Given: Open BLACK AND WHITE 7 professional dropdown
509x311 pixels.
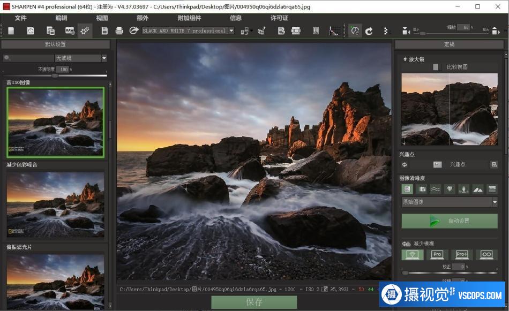Looking at the screenshot, I should point(188,31).
